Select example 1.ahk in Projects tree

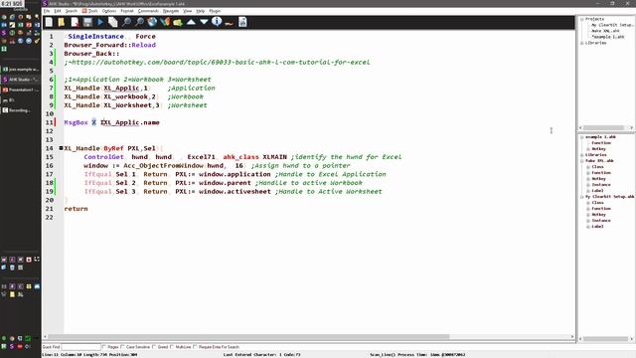pos(607,37)
